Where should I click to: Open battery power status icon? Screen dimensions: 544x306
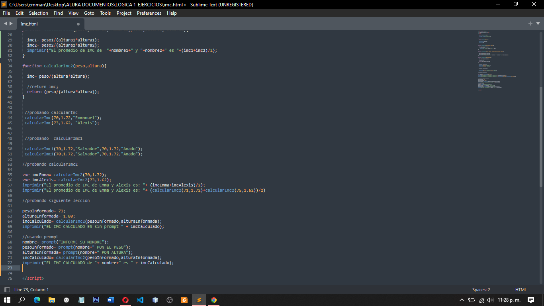472,300
